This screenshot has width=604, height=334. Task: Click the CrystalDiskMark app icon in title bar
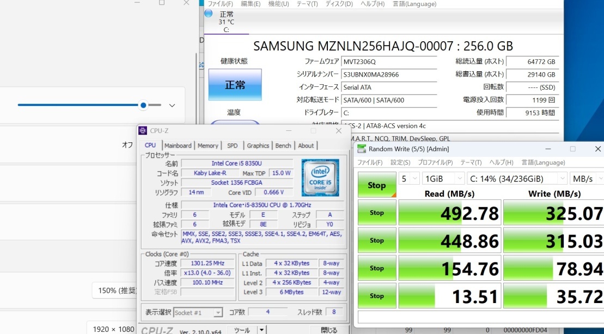coord(361,149)
